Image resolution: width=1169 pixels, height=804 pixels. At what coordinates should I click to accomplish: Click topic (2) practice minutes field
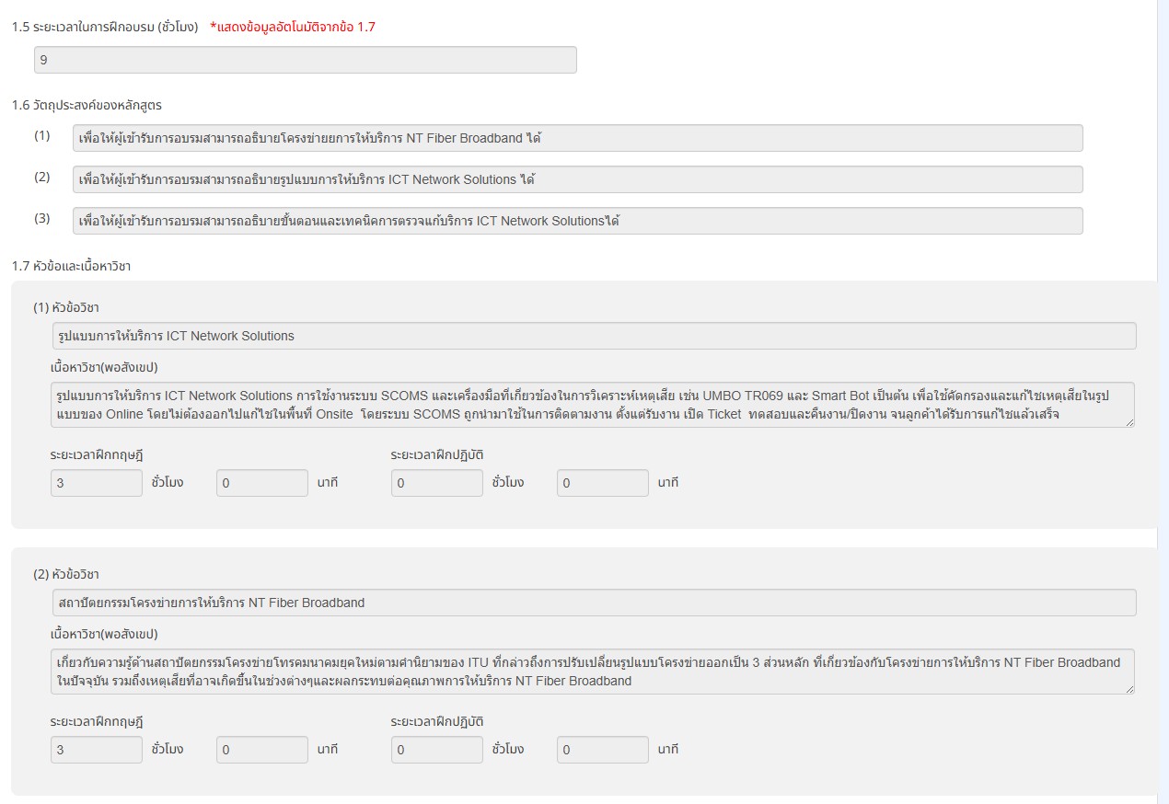coord(603,750)
